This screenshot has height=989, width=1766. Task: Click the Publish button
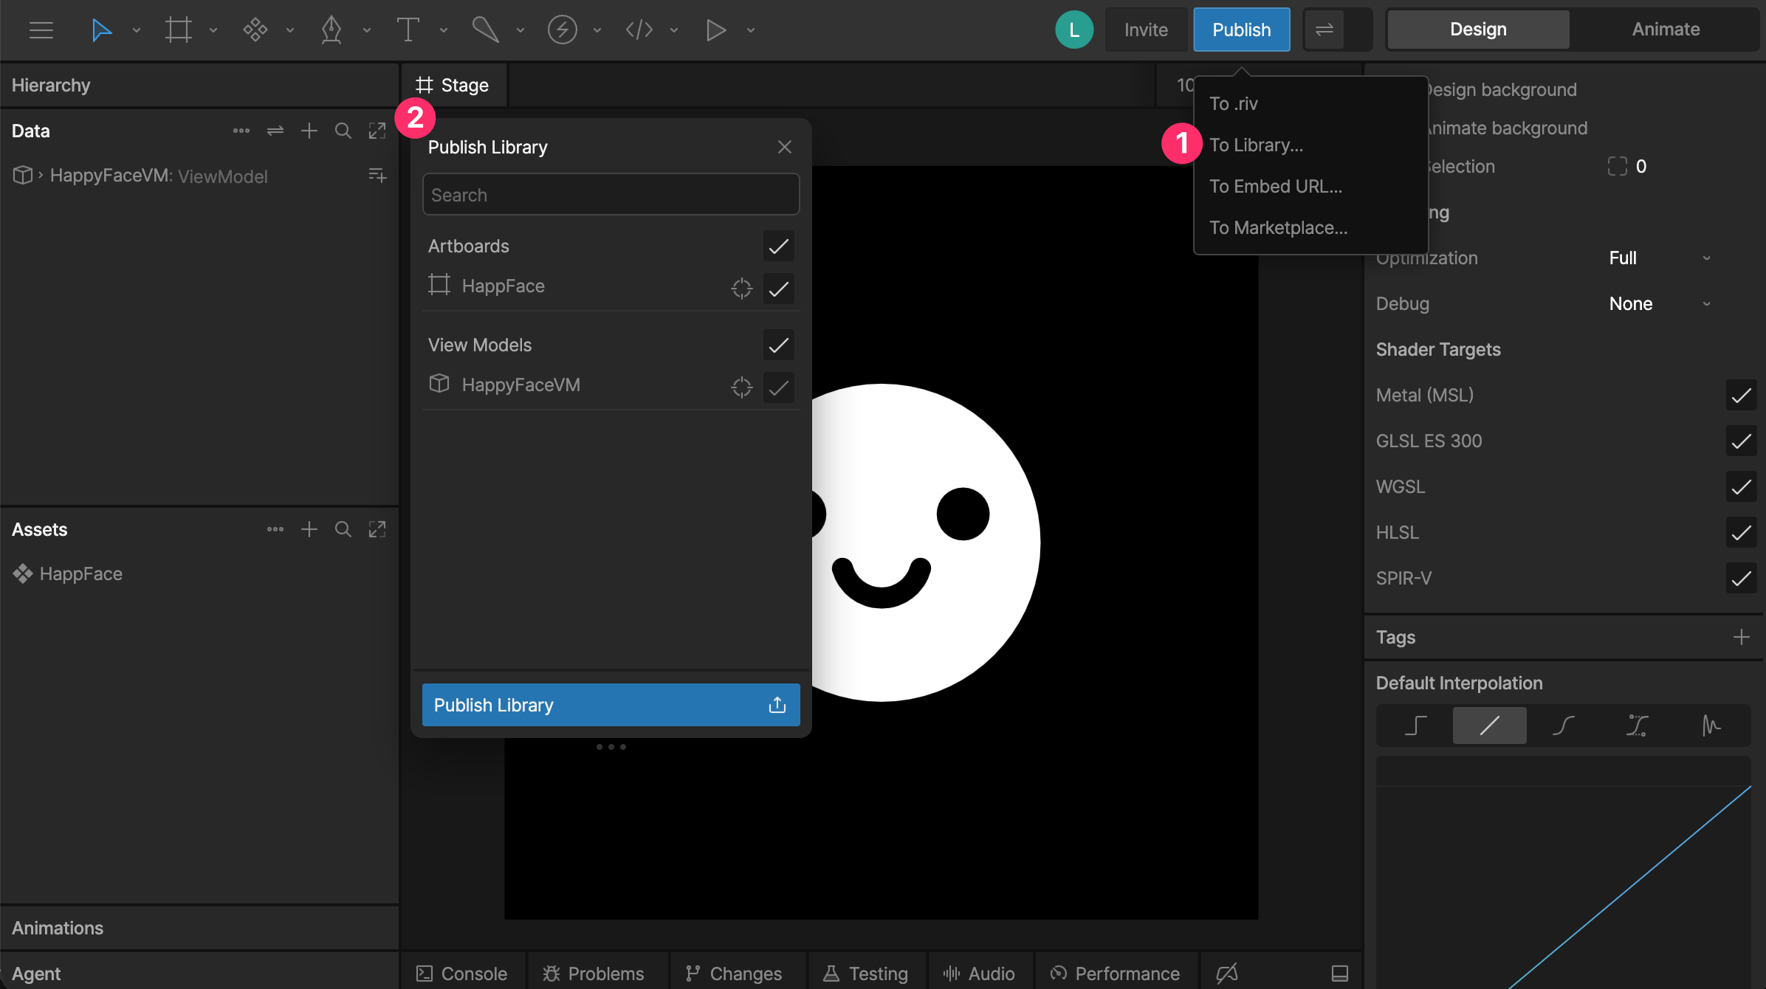(1242, 30)
